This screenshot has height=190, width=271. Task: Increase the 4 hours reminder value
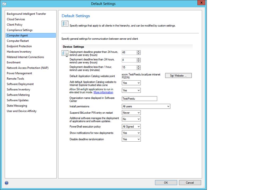(138, 59)
